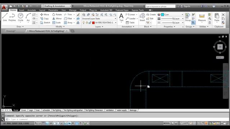
Task: Switch to the fire fighting extinguisher layout
Action: [x=73, y=110]
